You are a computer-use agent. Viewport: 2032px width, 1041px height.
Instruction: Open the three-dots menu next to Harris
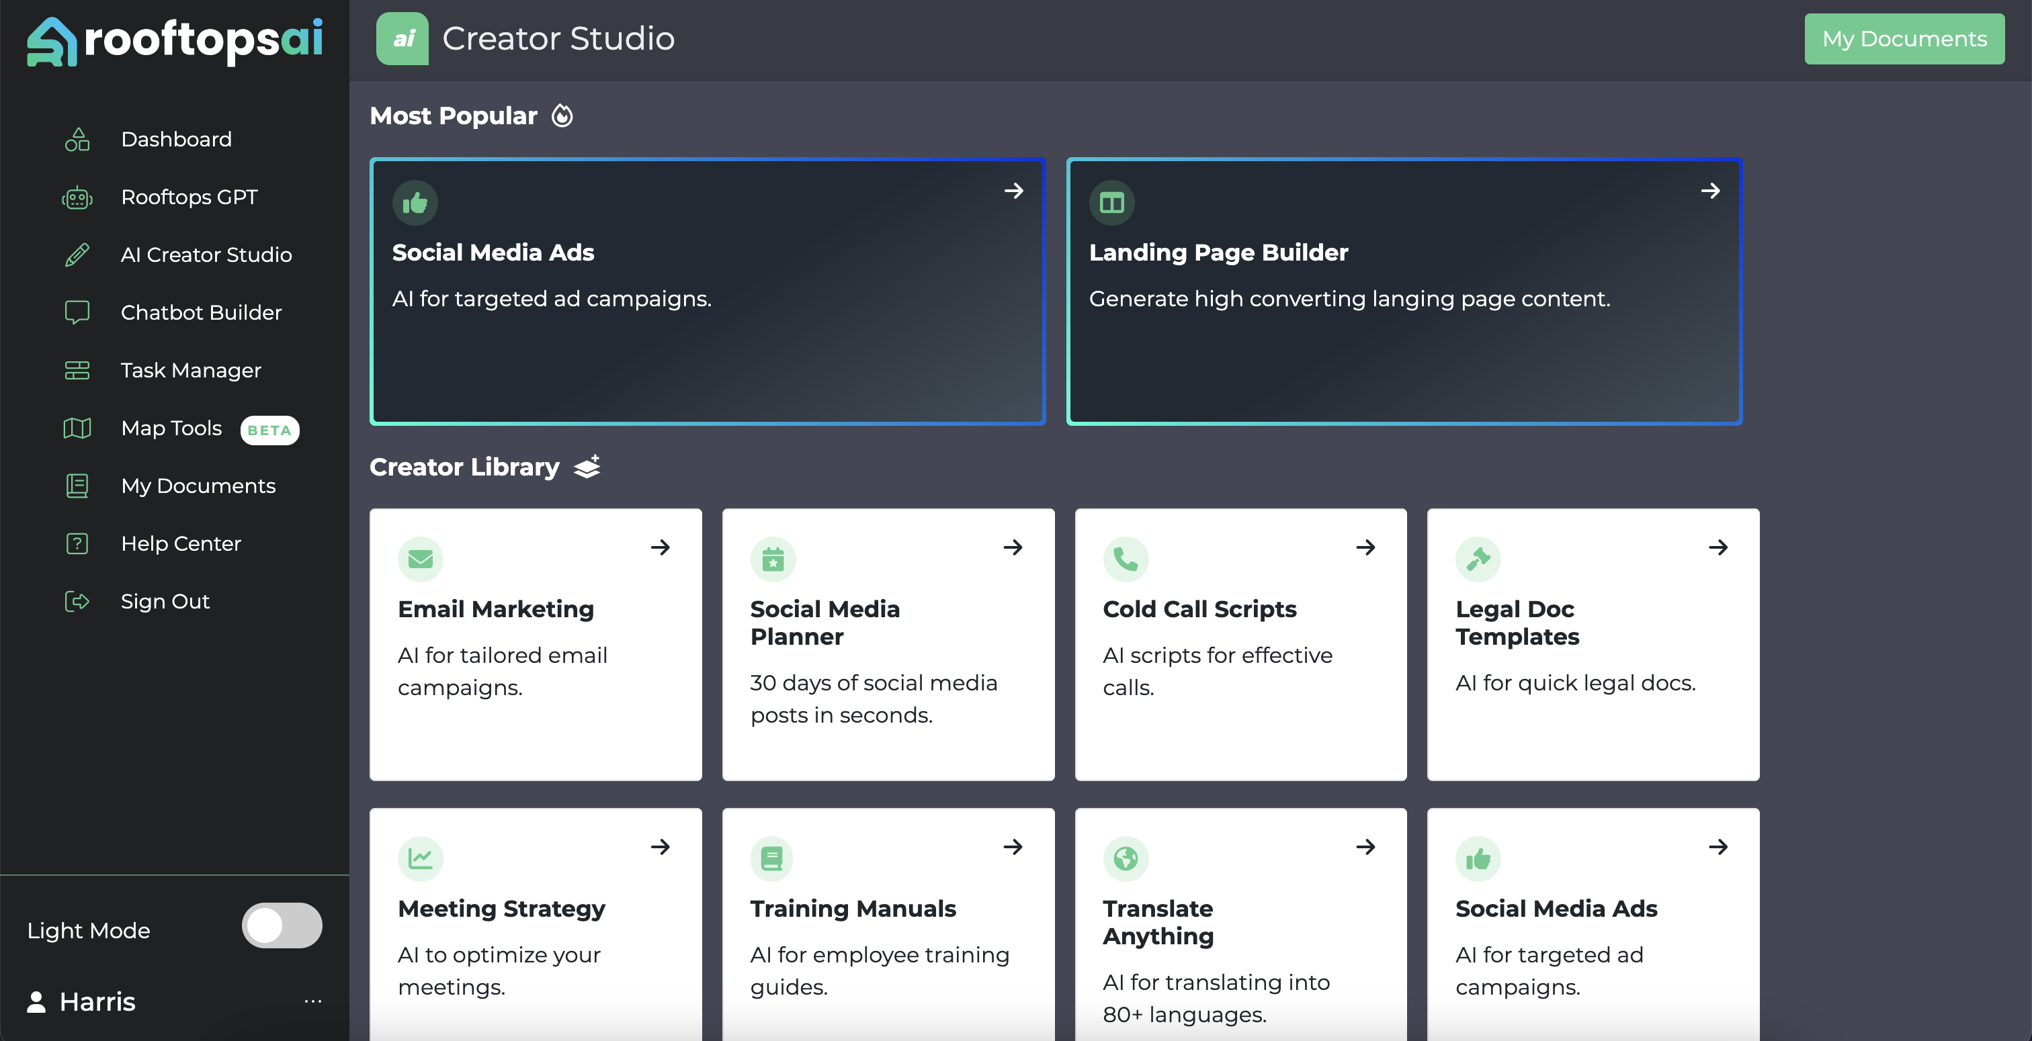point(312,1001)
